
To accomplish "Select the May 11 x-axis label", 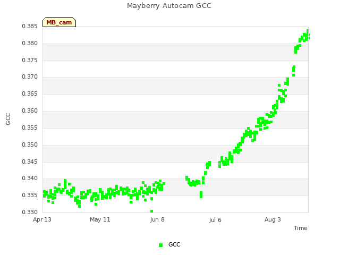I will pos(100,219).
